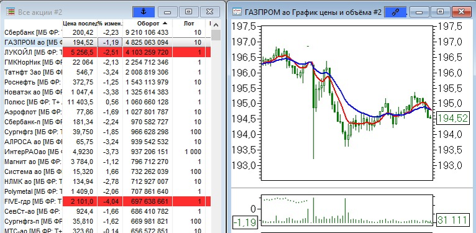This screenshot has width=476, height=233.
Task: Sort by the Оборот column header
Action: 148,24
